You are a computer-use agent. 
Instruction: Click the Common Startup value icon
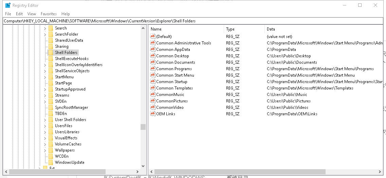click(153, 81)
